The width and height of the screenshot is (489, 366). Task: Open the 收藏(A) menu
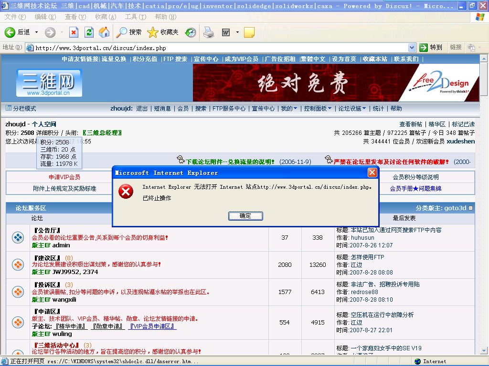(x=106, y=17)
